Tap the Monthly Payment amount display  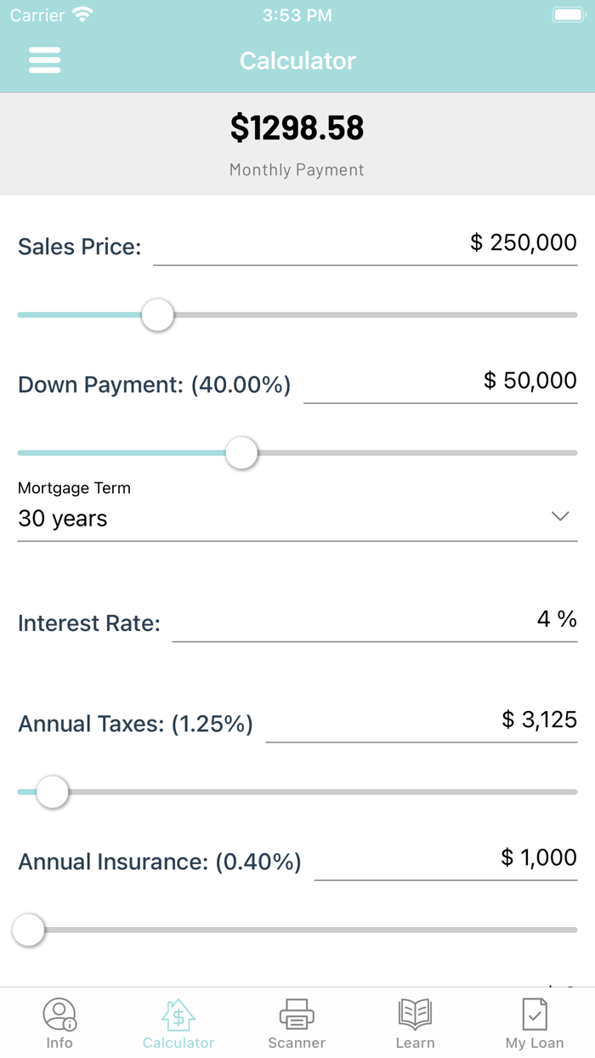(x=297, y=128)
